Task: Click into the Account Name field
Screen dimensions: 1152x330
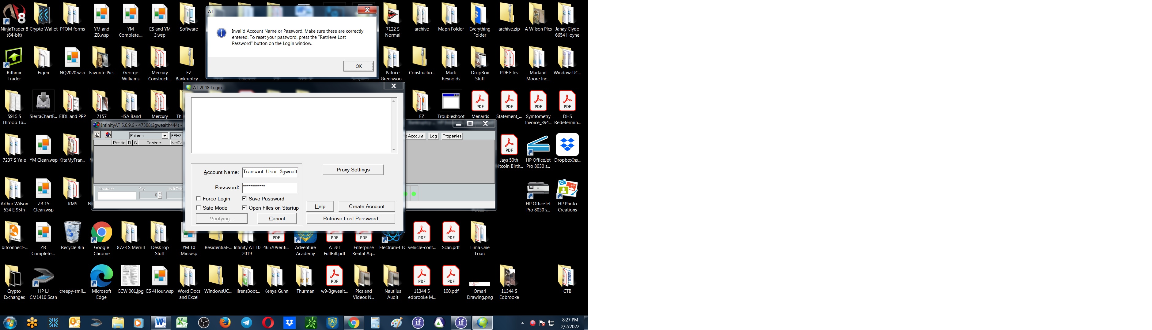Action: click(270, 172)
